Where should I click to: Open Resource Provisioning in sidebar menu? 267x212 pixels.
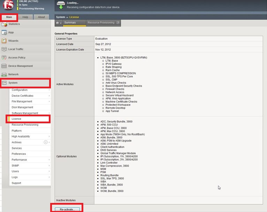(x=30, y=125)
